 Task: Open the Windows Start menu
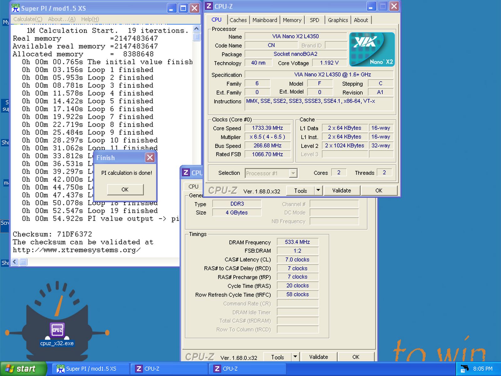(23, 369)
